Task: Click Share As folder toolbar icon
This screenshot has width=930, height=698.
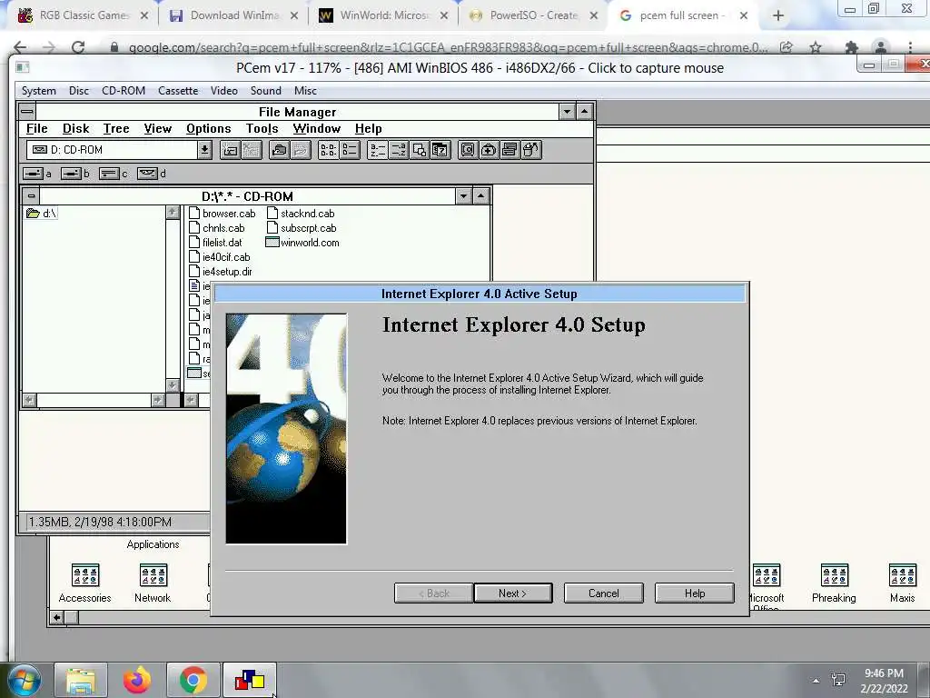Action: [279, 150]
